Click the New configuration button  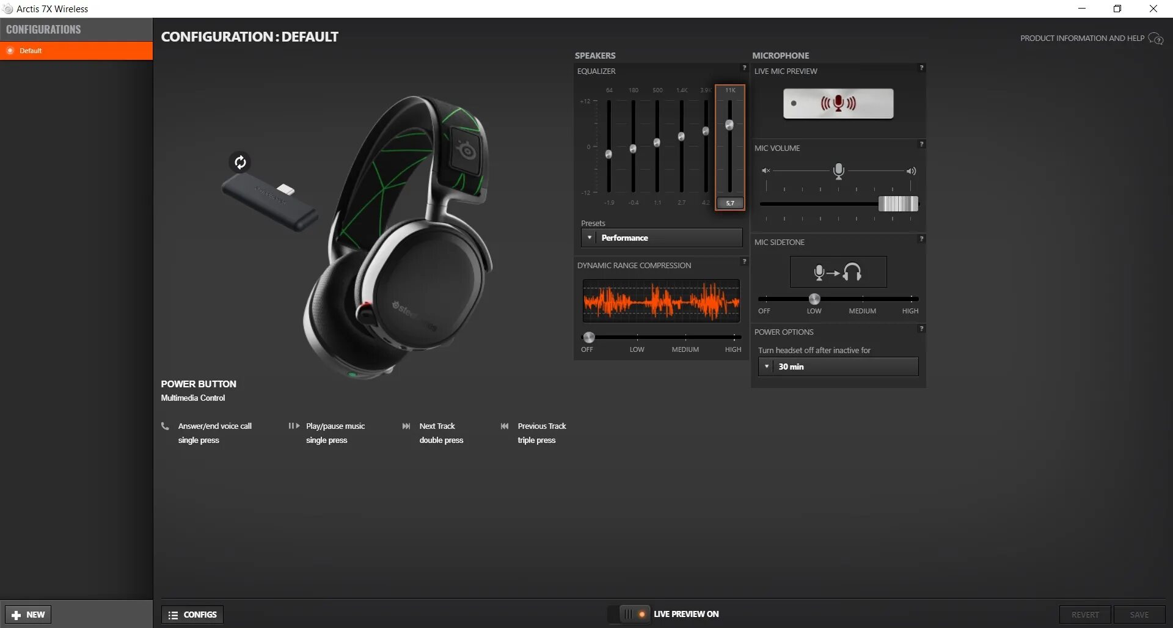point(28,615)
